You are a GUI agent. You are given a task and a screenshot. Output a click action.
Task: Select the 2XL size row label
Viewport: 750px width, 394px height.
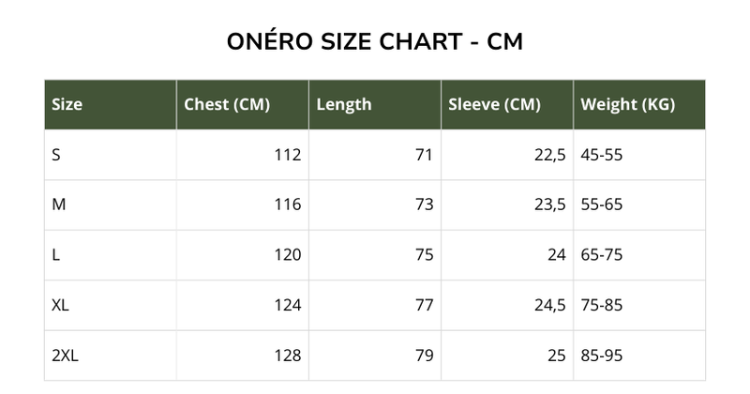[x=65, y=356]
